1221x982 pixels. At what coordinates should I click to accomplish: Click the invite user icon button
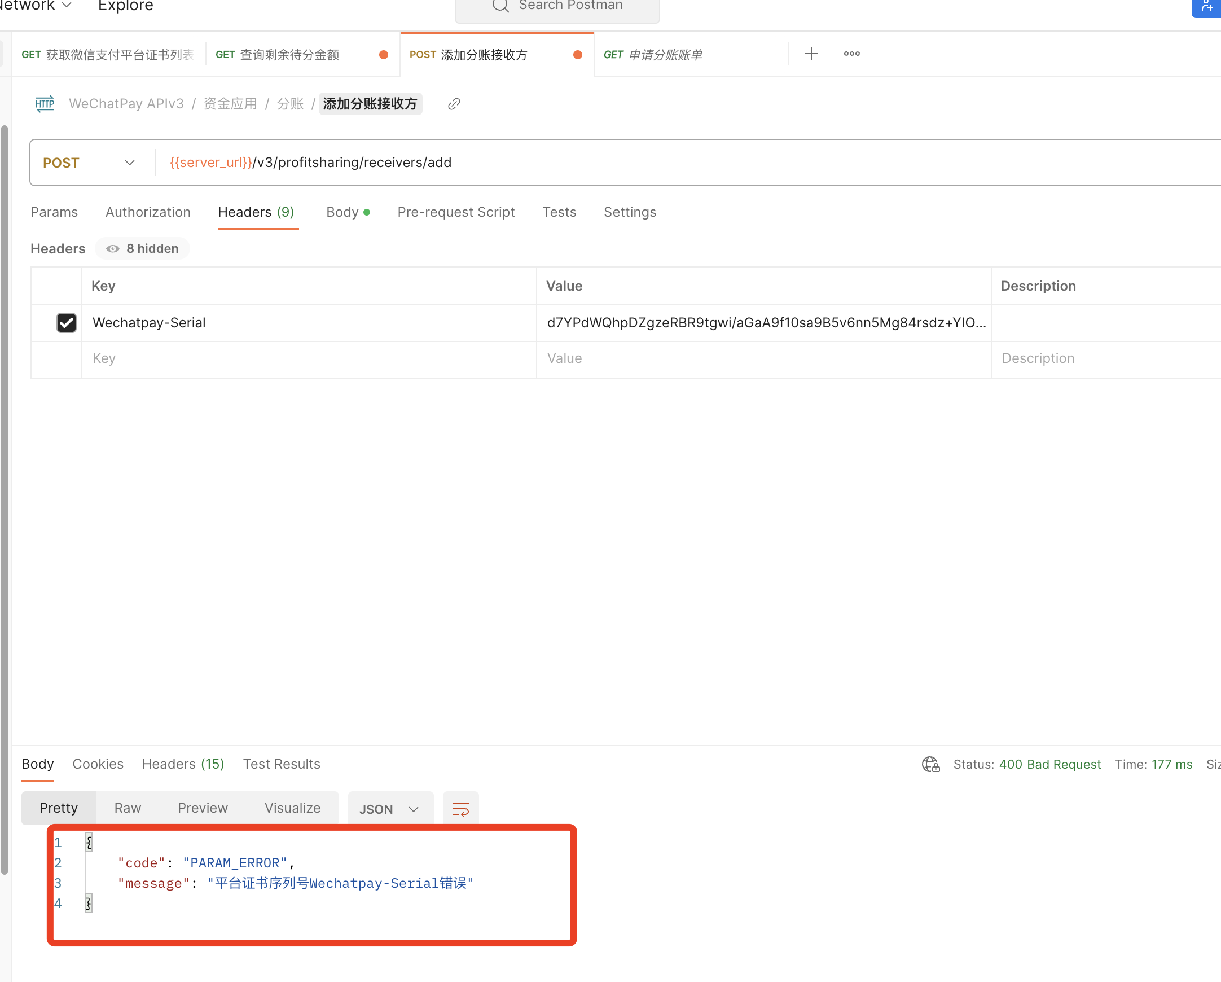tap(1206, 7)
